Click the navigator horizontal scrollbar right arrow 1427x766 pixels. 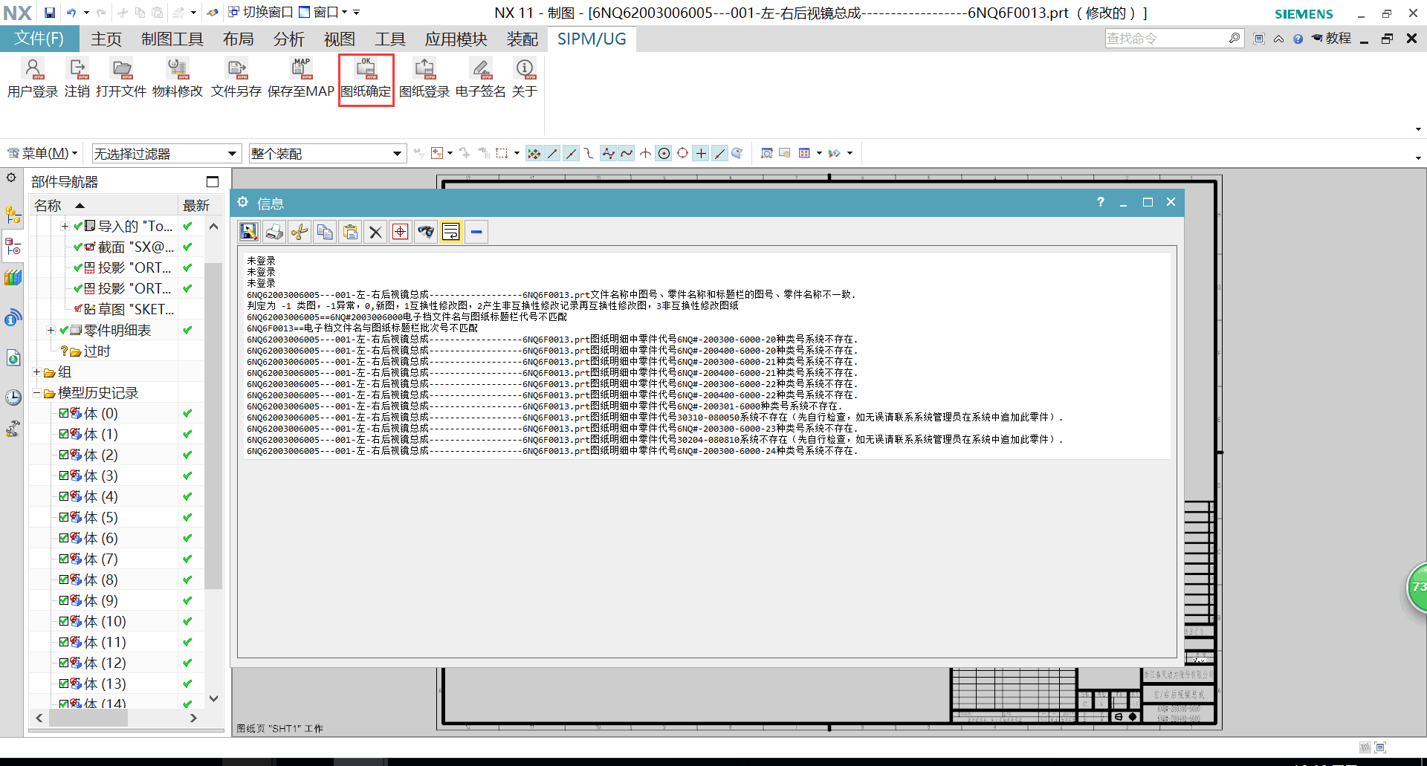[193, 718]
